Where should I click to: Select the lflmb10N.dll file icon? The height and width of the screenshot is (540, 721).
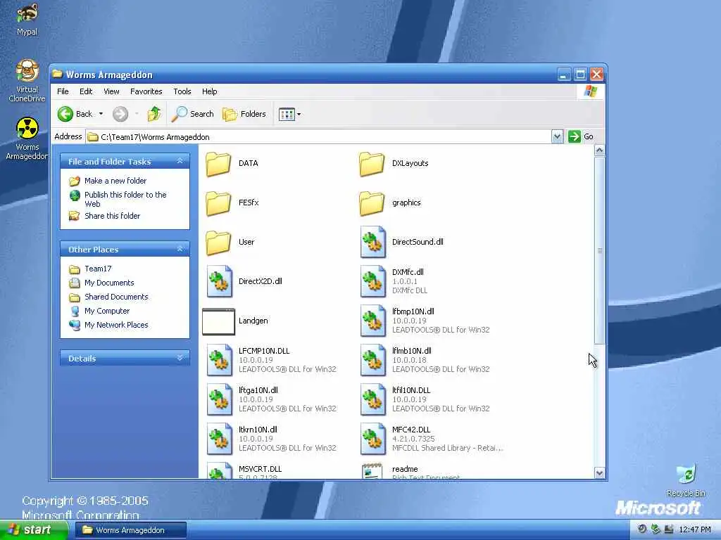coord(373,361)
